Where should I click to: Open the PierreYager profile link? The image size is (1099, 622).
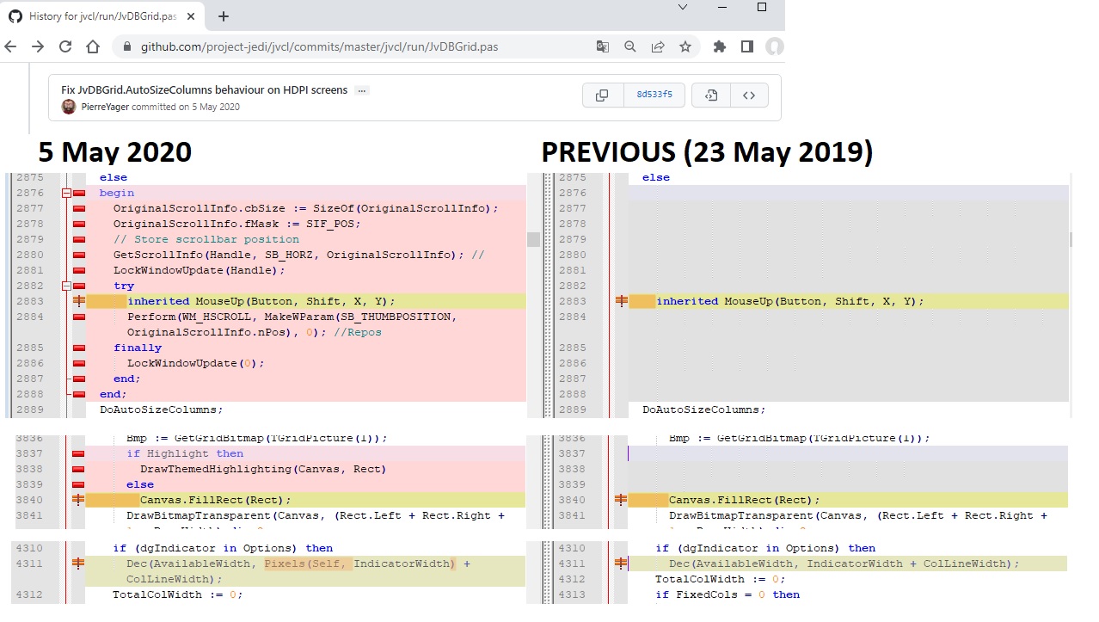click(x=105, y=108)
